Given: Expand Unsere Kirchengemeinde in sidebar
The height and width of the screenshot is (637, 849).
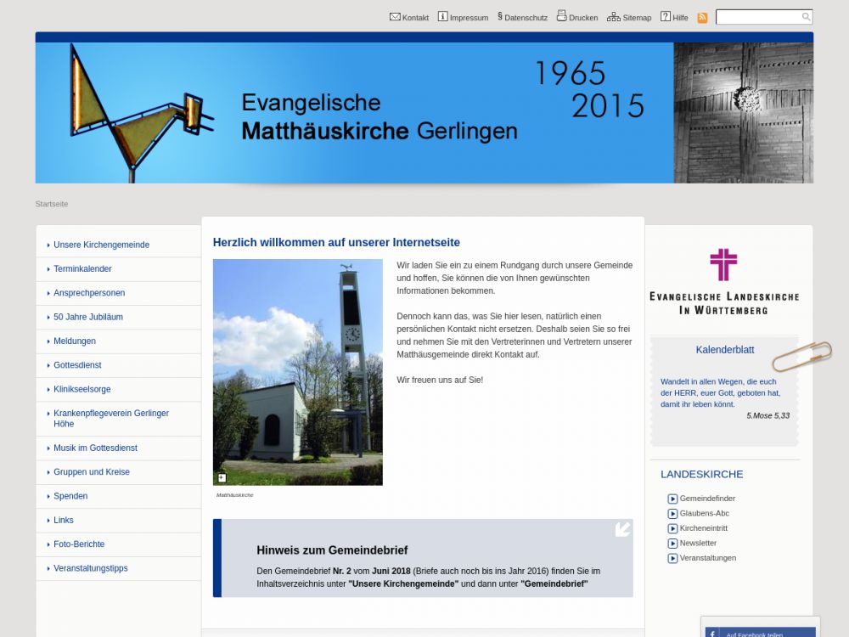Looking at the screenshot, I should (101, 245).
